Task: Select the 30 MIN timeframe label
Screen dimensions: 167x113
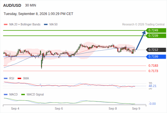Action: [31, 5]
